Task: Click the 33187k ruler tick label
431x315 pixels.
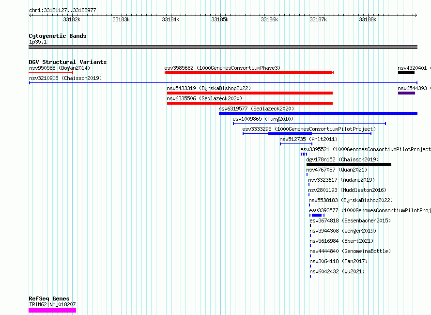Action: point(318,19)
